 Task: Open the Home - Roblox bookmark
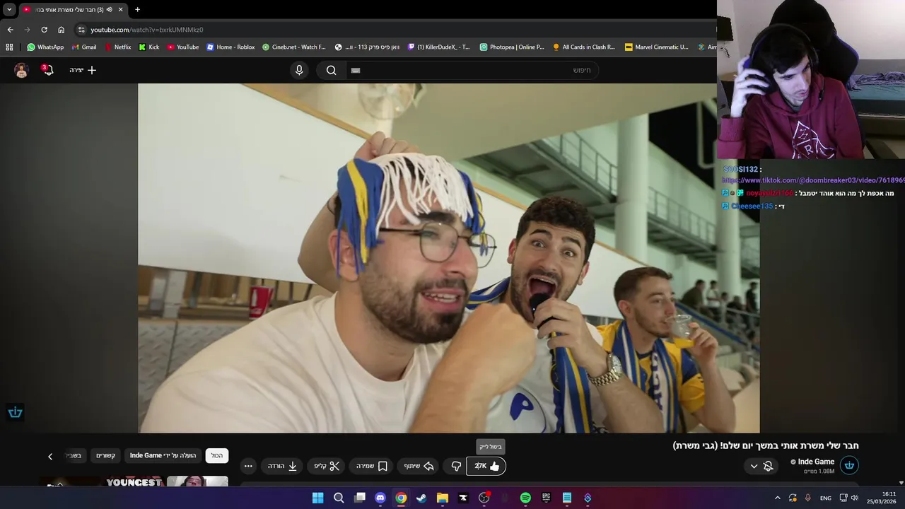230,47
